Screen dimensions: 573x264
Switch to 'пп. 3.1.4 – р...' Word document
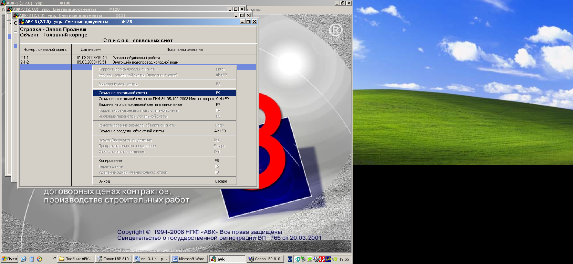152,259
